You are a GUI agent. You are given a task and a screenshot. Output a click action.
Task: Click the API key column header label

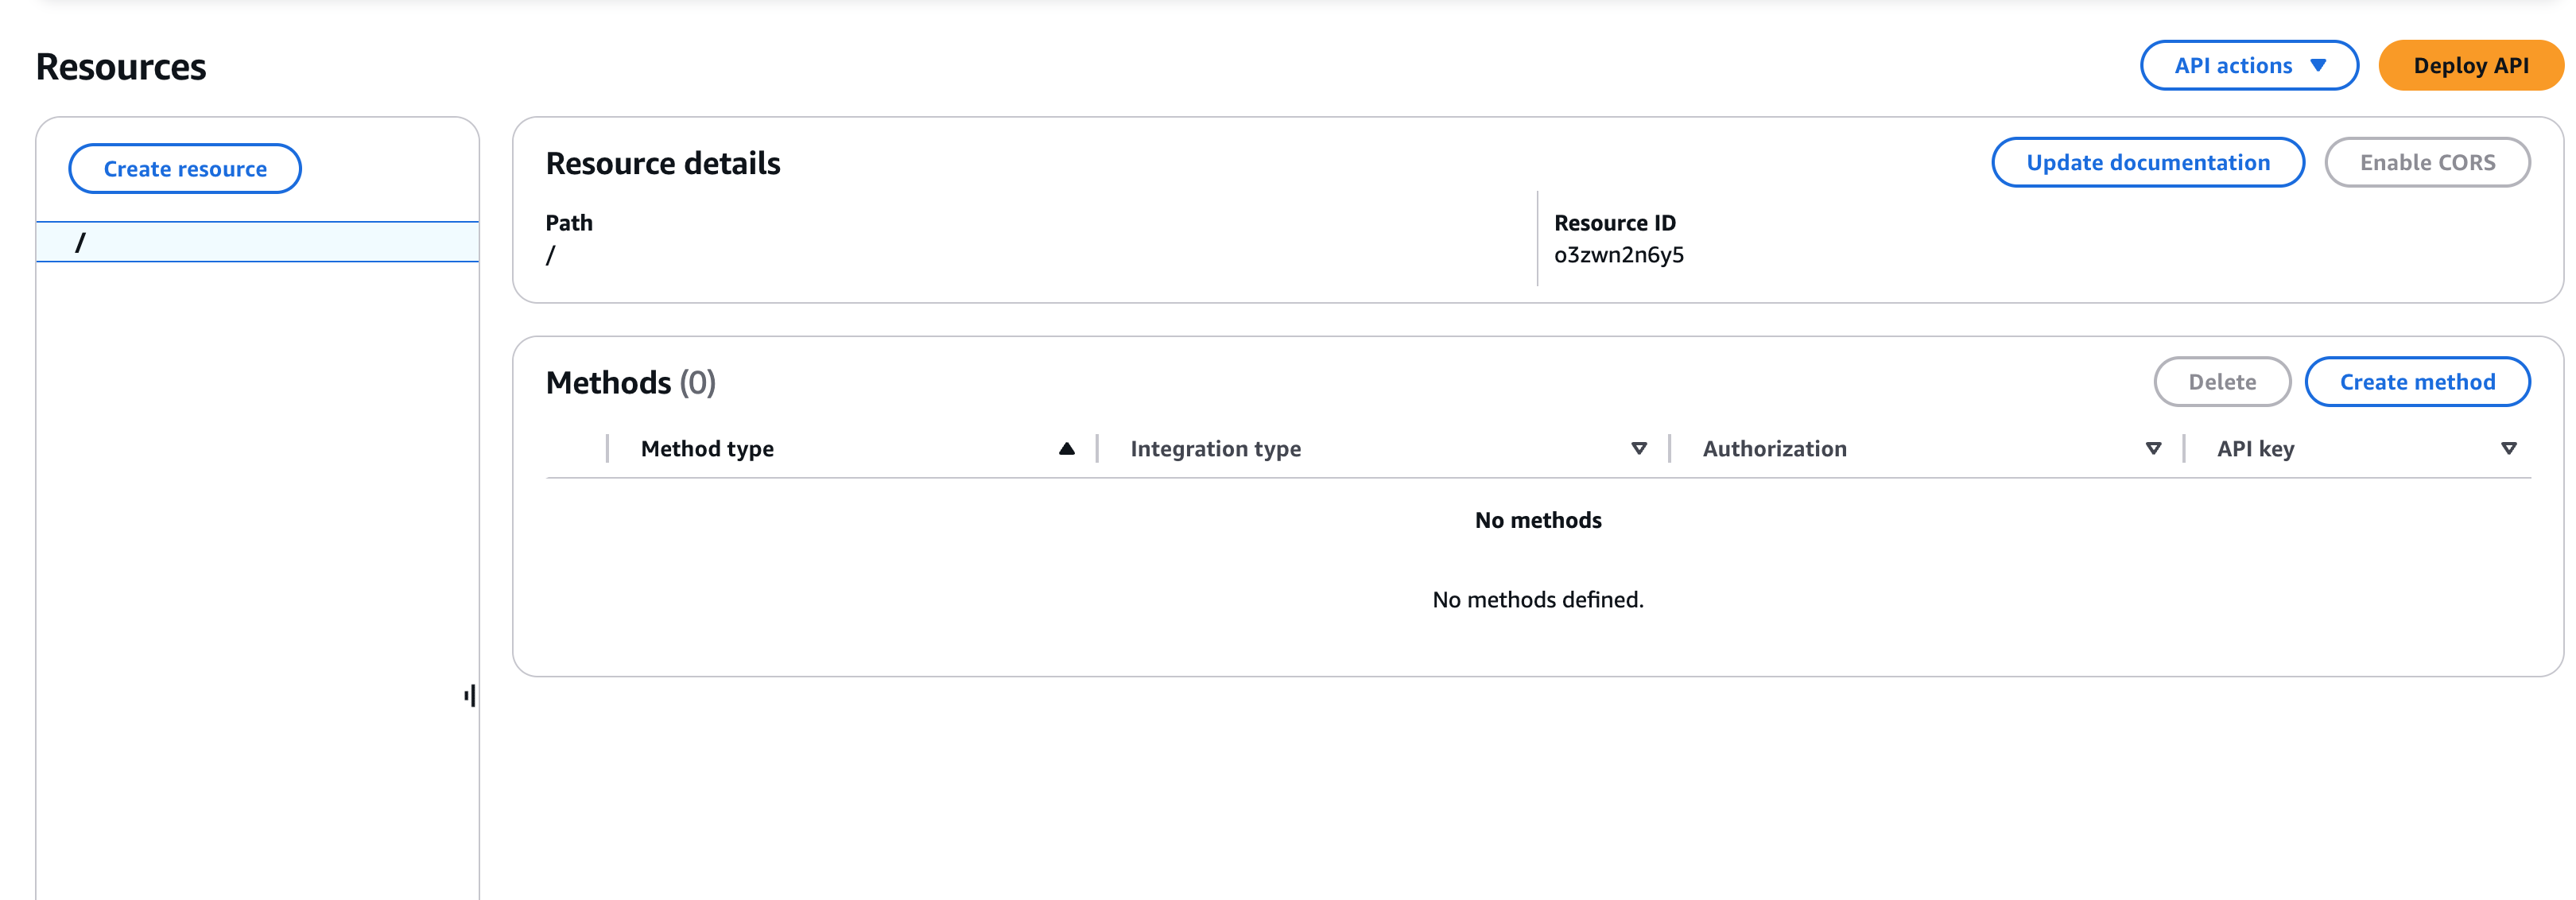2255,448
